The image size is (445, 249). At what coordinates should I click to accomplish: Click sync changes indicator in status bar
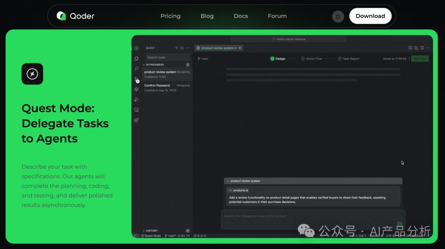184,236
